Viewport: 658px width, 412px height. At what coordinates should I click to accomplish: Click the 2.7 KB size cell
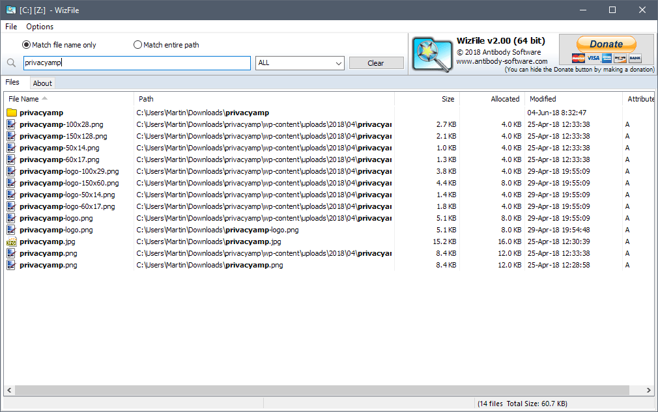pyautogui.click(x=446, y=124)
